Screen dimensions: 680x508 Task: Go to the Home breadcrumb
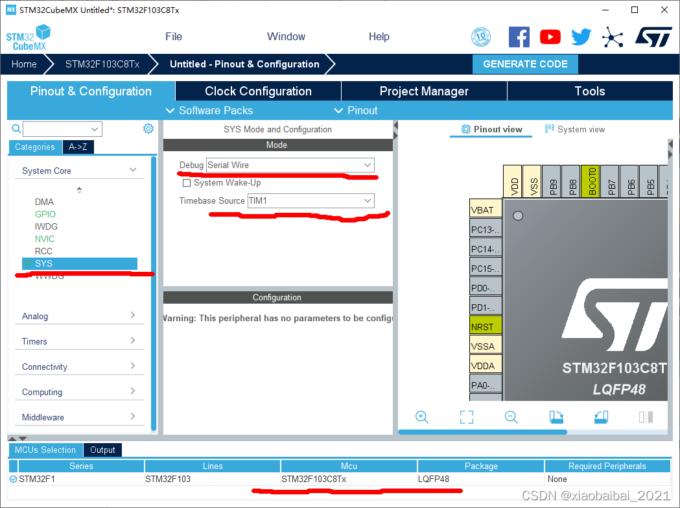pos(24,64)
